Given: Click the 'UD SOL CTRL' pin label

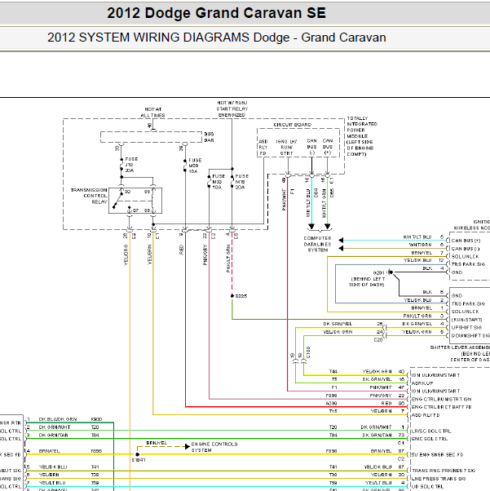Looking at the screenshot, I should coord(427,487).
